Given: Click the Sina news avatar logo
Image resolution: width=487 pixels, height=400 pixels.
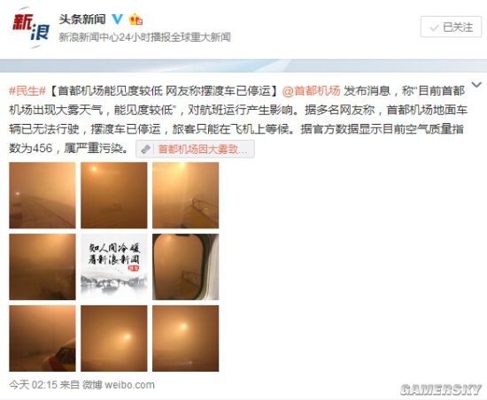Looking at the screenshot, I should [x=30, y=28].
